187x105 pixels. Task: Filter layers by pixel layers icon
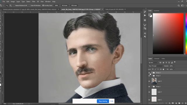pos(160,62)
